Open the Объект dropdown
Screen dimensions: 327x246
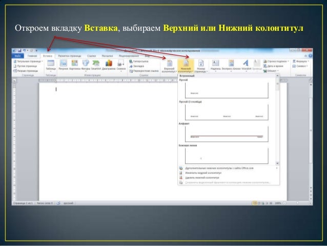pos(271,71)
